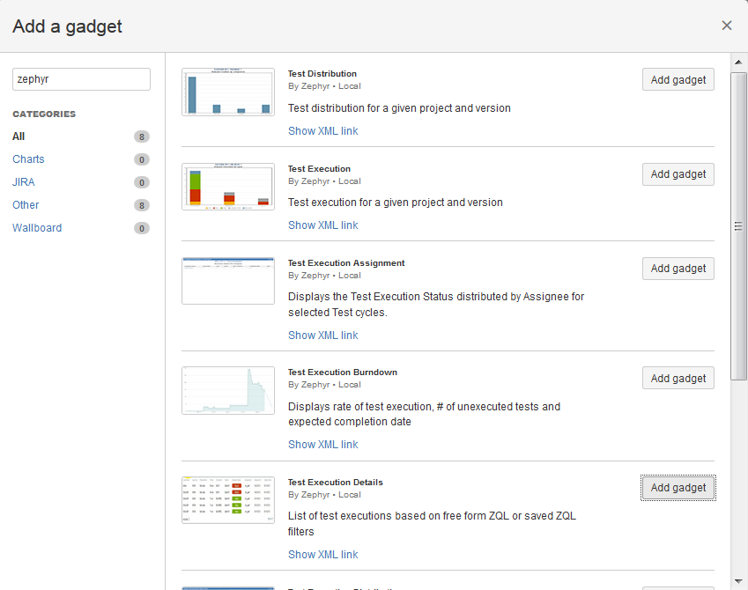Select the All category

(x=19, y=136)
